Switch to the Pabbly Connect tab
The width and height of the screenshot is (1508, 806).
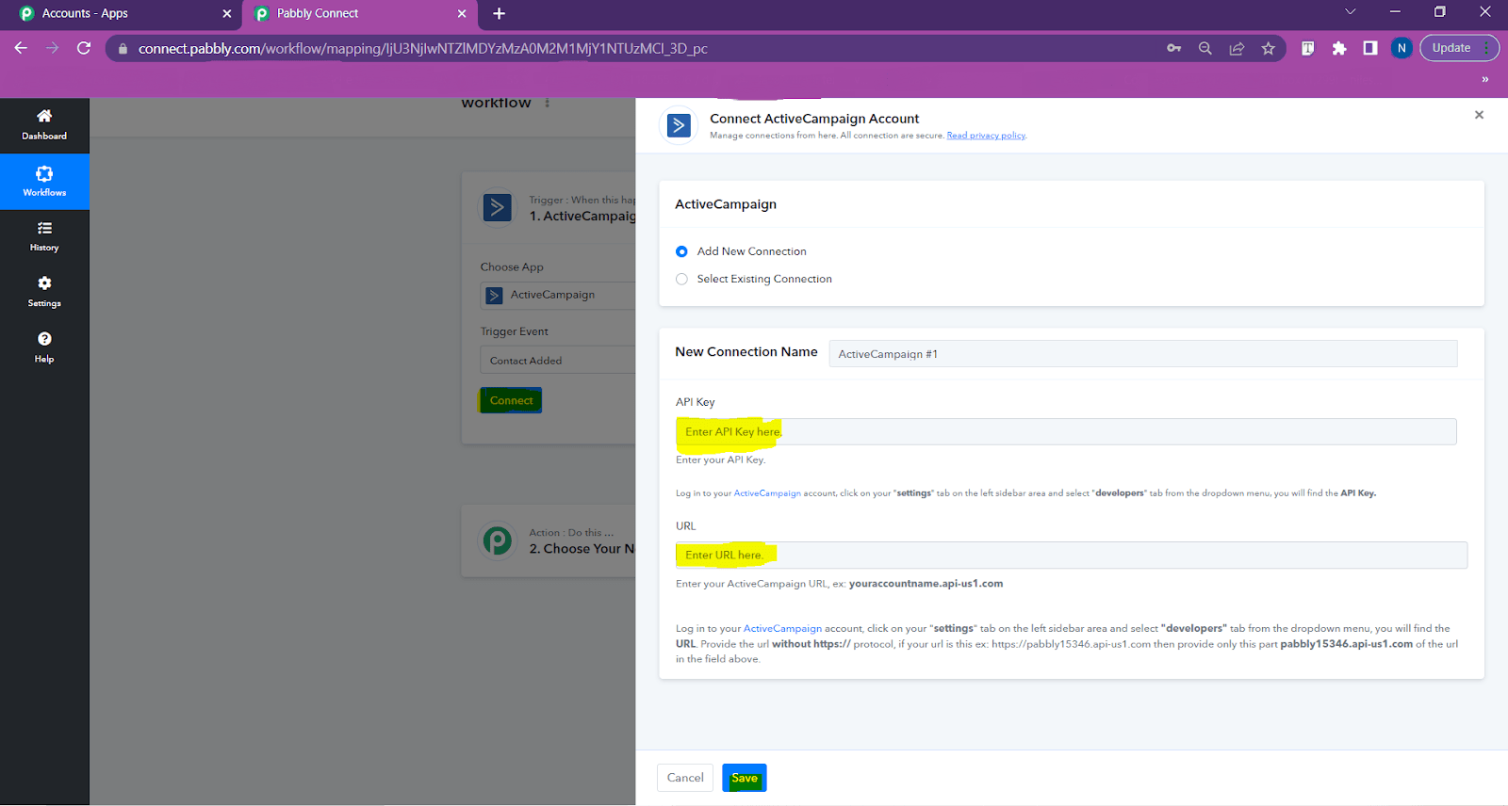(x=358, y=13)
